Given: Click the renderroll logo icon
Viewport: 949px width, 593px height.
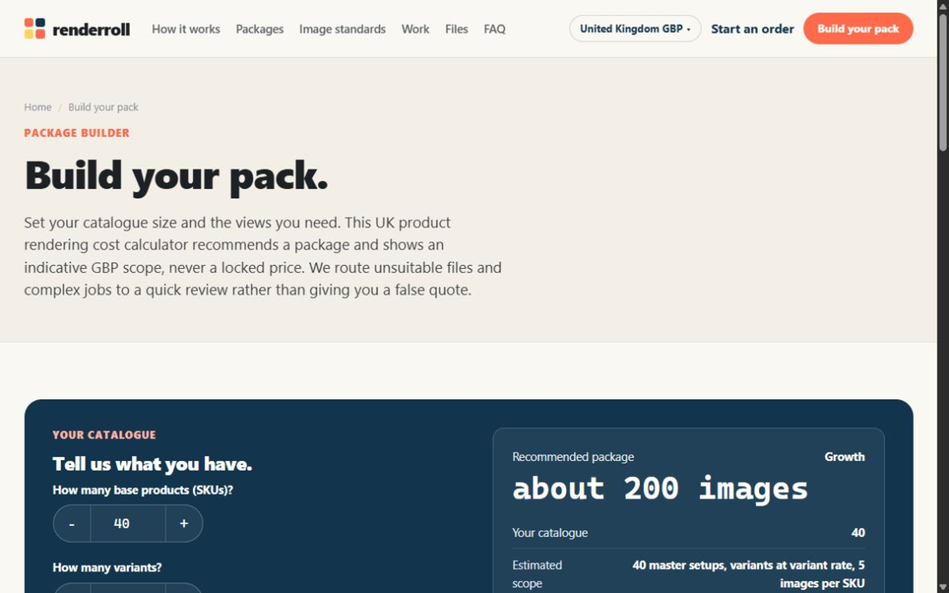Looking at the screenshot, I should (35, 28).
